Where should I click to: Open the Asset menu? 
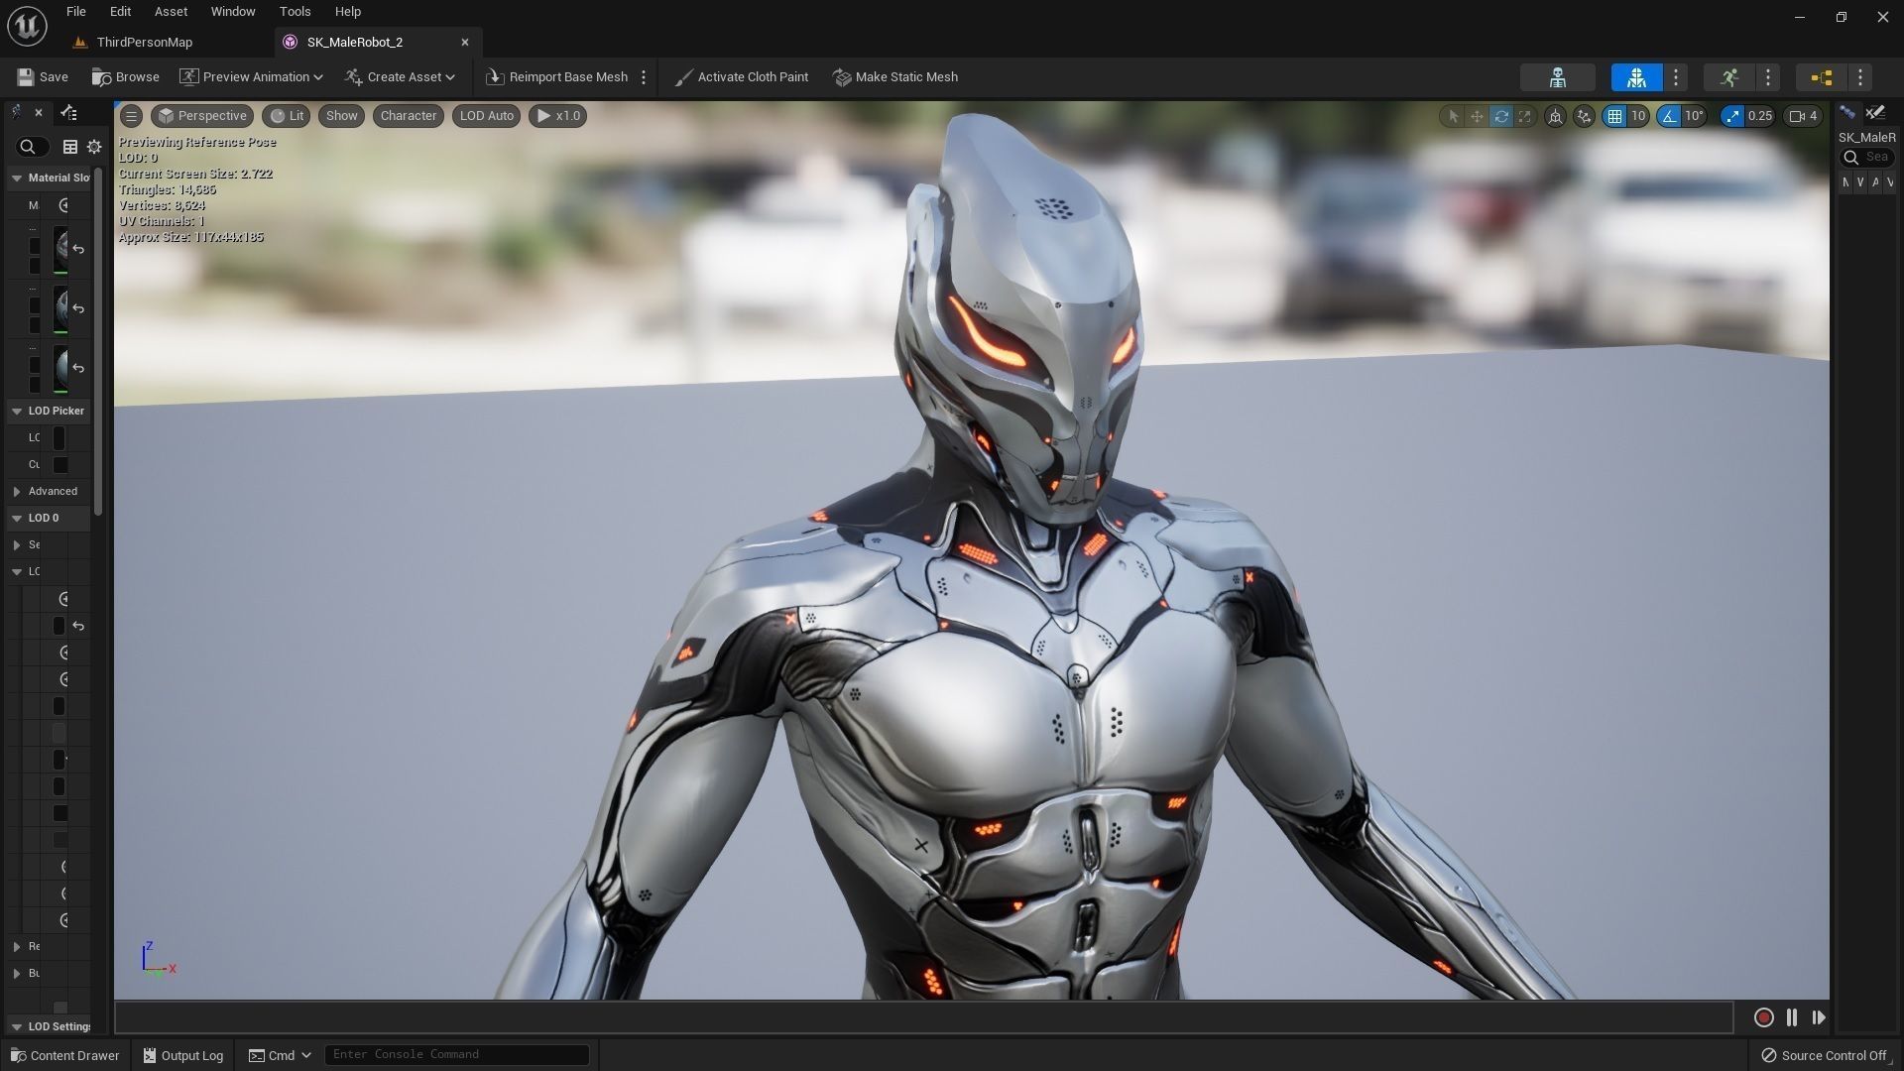tap(171, 12)
